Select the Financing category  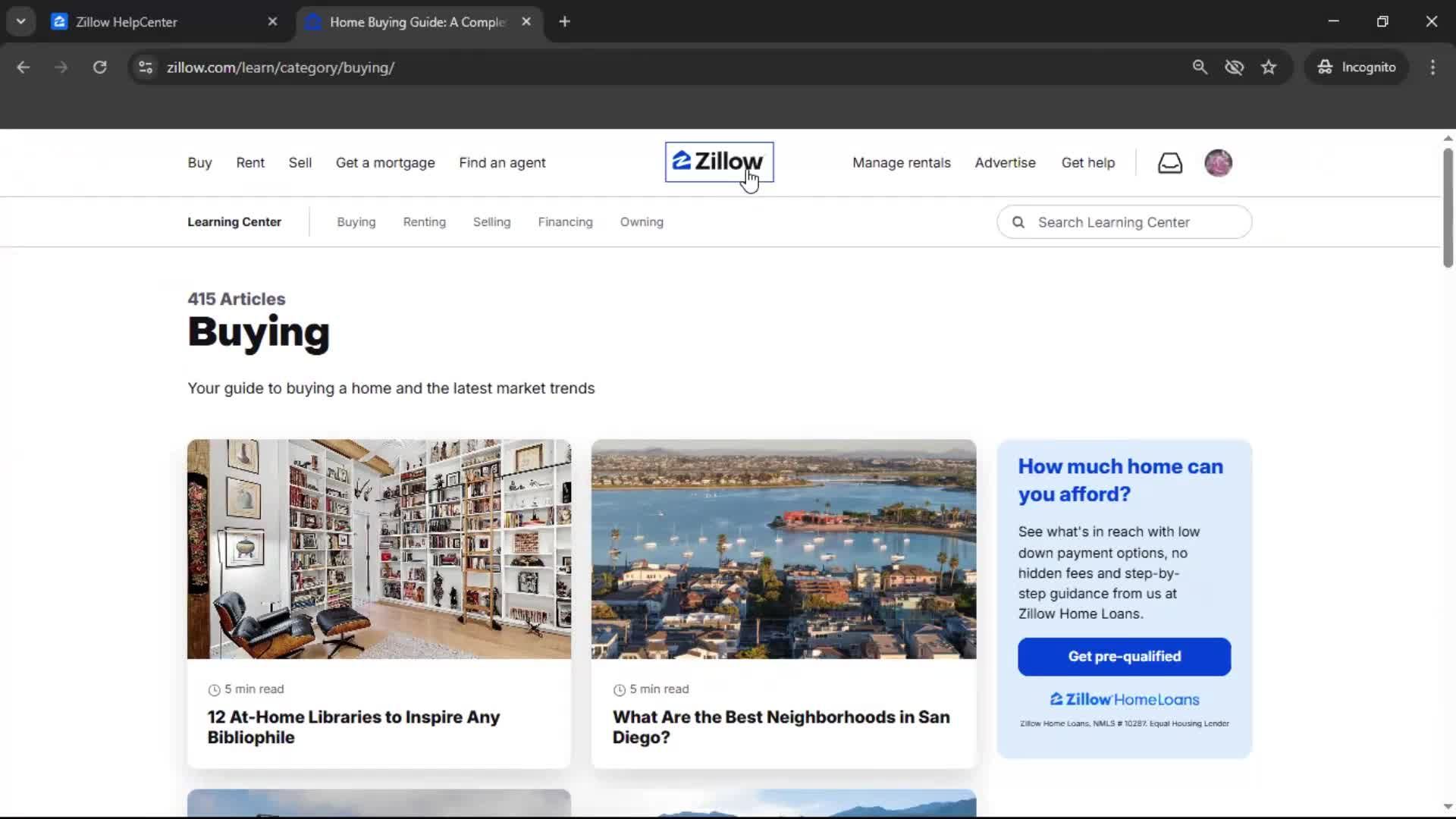point(565,221)
